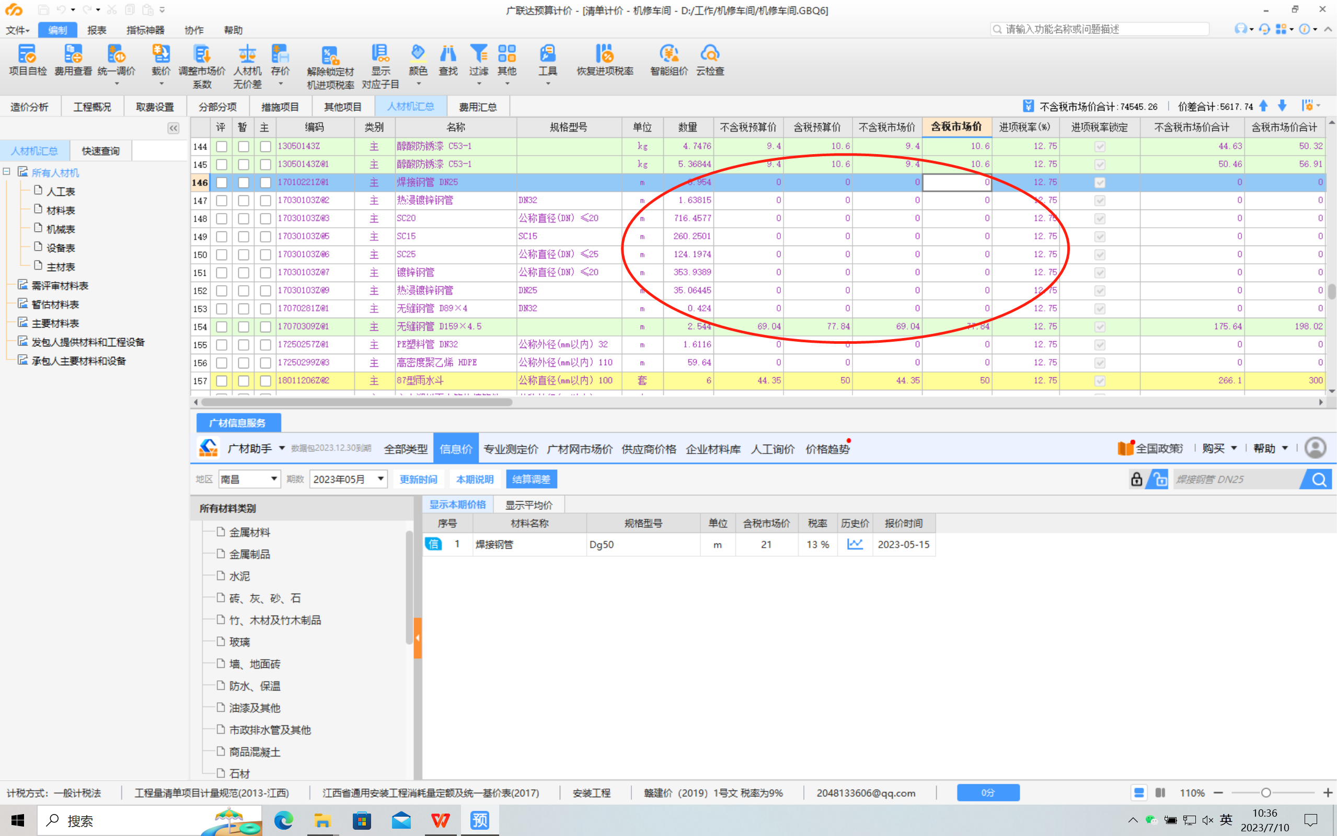Click the lock icon near material search
1337x836 pixels.
1136,479
